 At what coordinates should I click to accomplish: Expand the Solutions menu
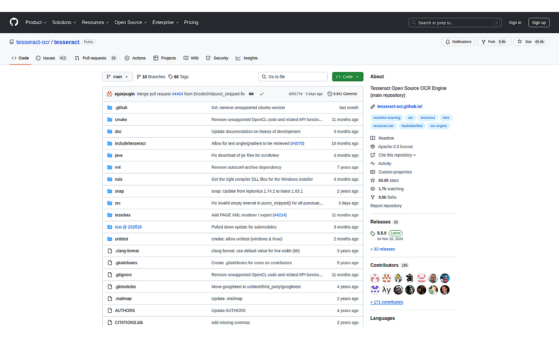click(x=64, y=22)
